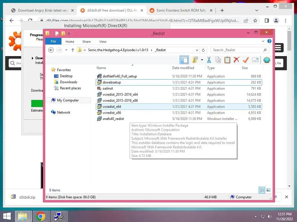
Task: Click the Chrome share page icon
Action: (246, 21)
